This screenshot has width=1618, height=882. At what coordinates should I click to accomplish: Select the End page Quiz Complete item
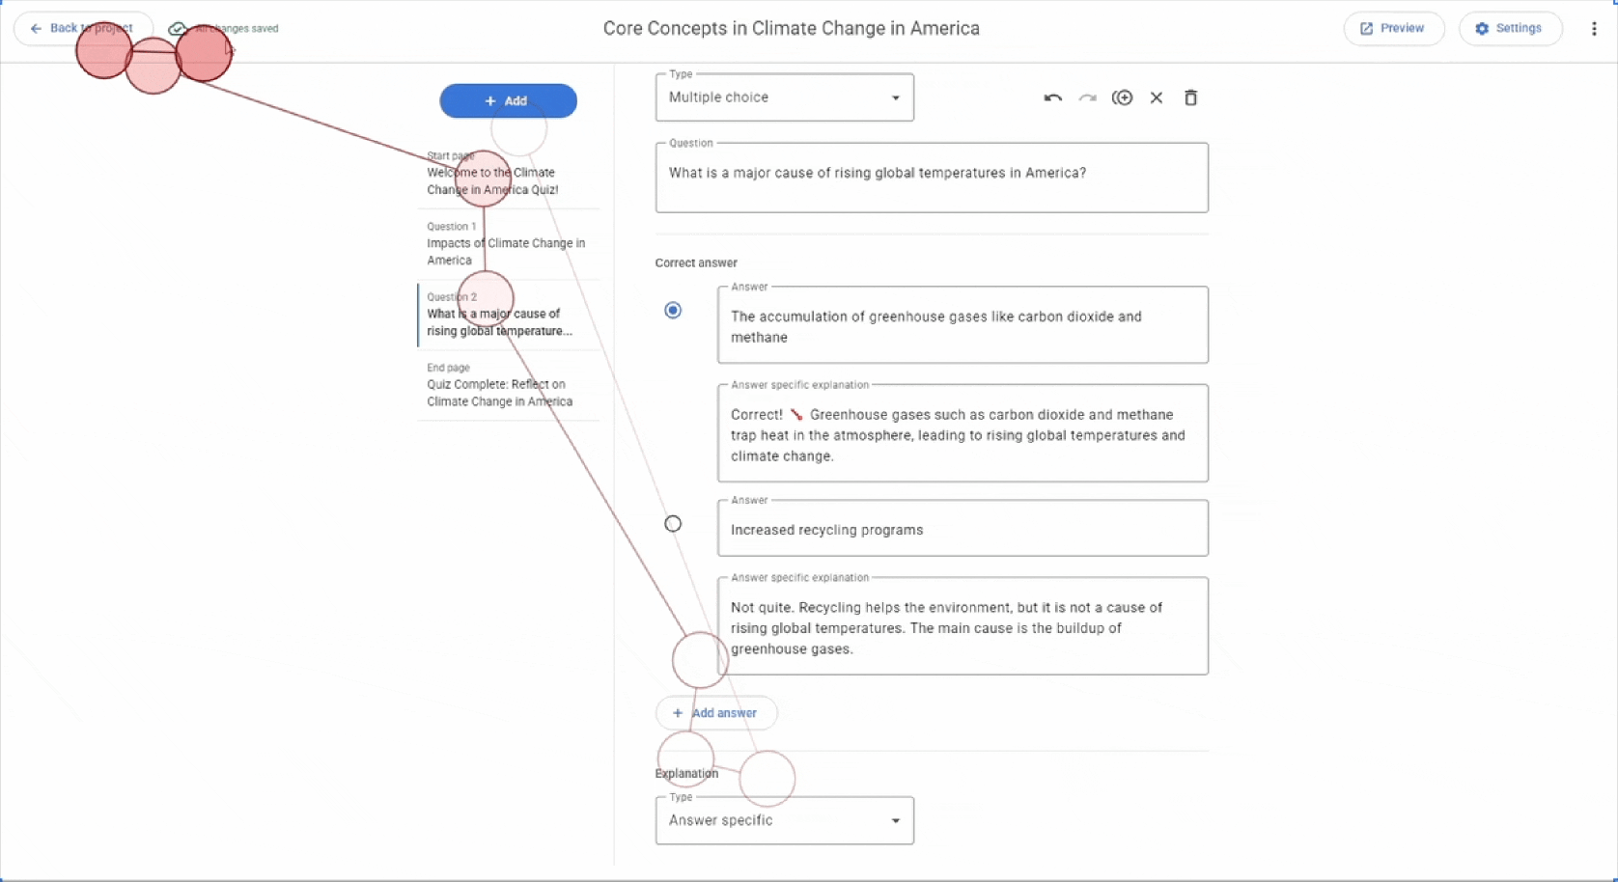coord(508,385)
